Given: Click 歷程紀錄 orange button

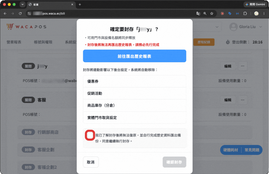Looking at the screenshot, I should (204, 42).
